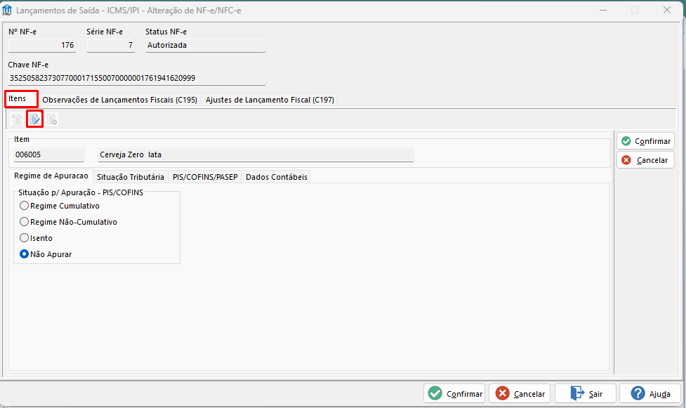
Task: Switch to Situação Tributária tab
Action: [131, 177]
